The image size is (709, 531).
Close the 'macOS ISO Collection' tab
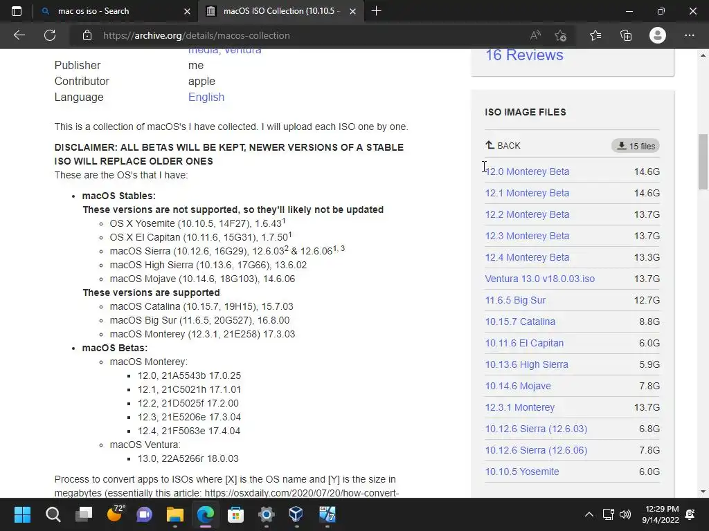click(352, 11)
